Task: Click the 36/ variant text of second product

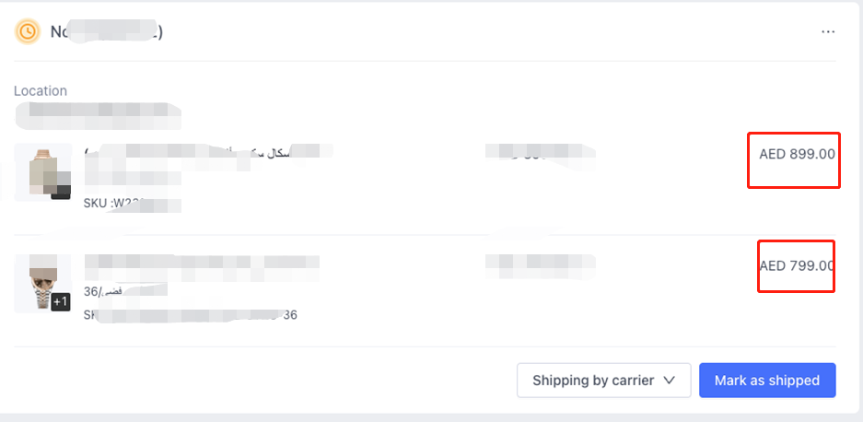Action: click(x=125, y=291)
